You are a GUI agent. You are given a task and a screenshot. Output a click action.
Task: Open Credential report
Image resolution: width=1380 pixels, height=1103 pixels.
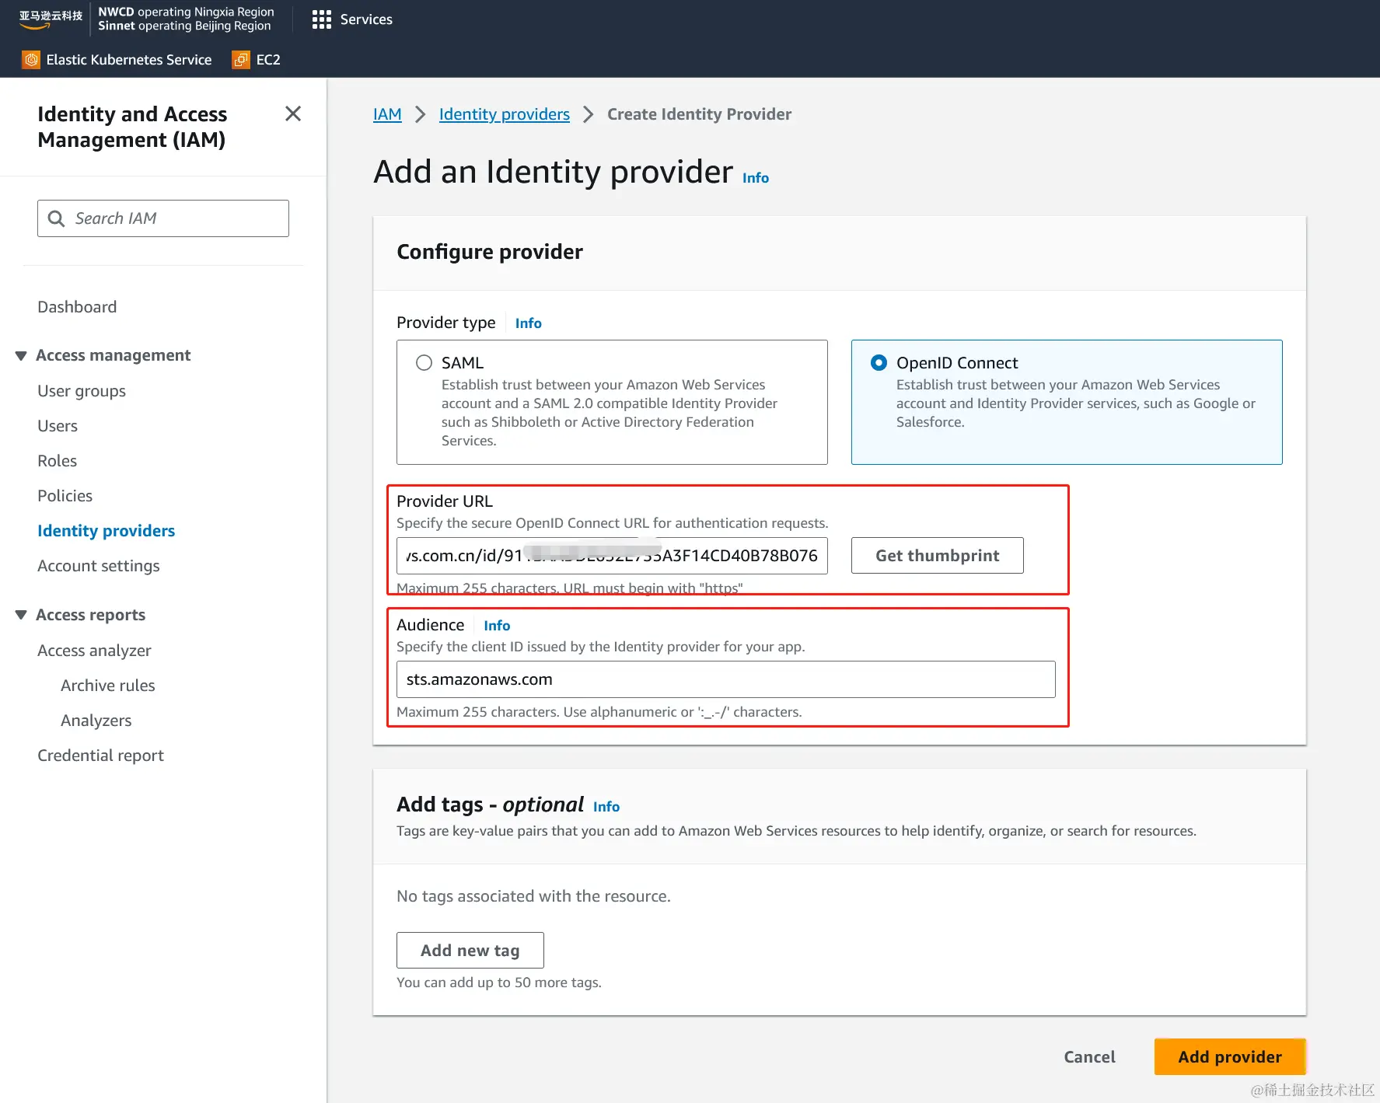(x=100, y=756)
